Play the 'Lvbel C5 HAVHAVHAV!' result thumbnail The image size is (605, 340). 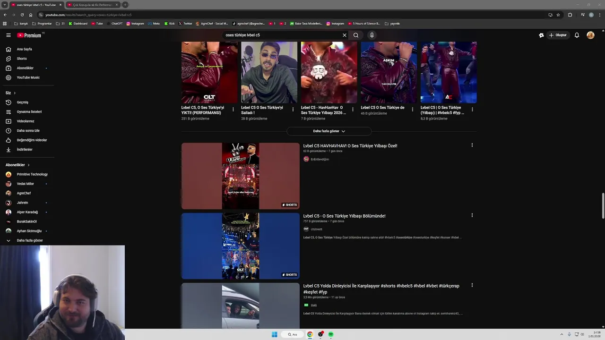point(241,176)
